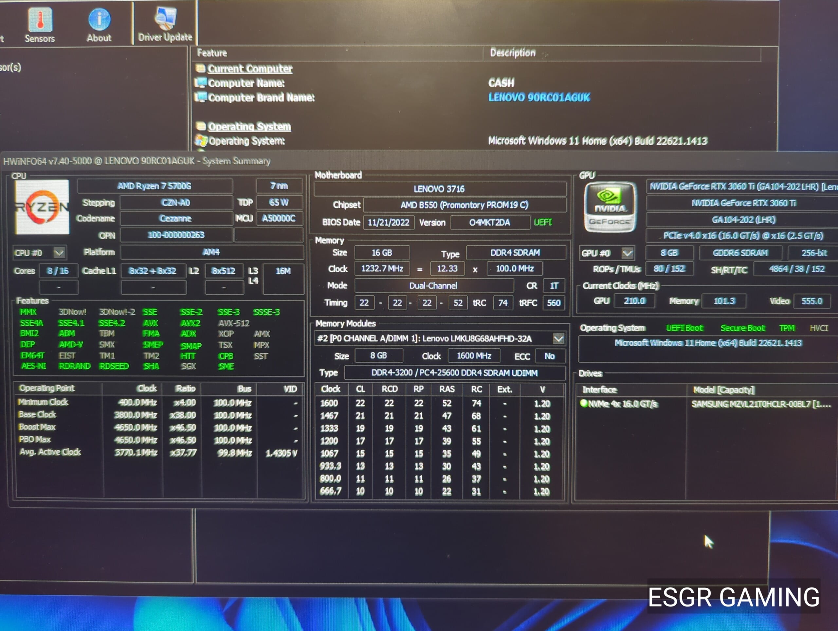This screenshot has width=838, height=631.
Task: Click the LENOVO 90RC01AGUK brand link
Action: coord(539,97)
